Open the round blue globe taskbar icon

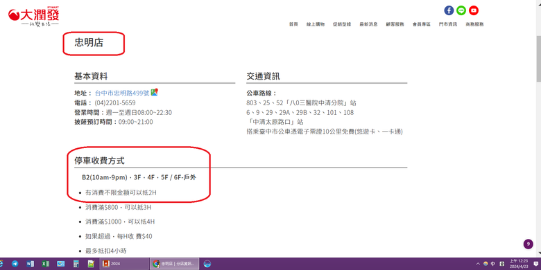pyautogui.click(x=207, y=264)
